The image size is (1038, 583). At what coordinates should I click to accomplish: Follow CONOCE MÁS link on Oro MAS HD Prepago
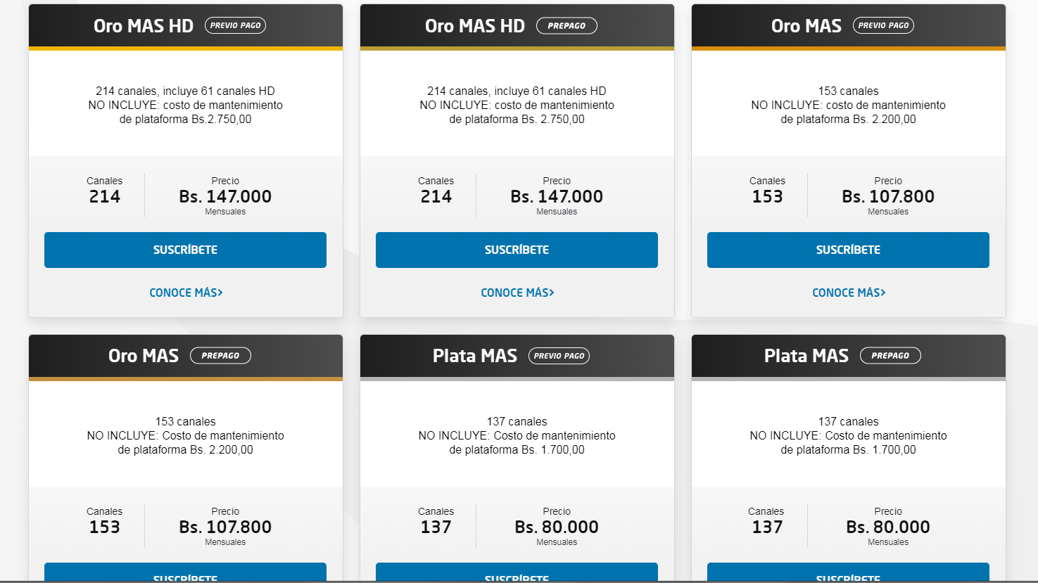coord(517,293)
